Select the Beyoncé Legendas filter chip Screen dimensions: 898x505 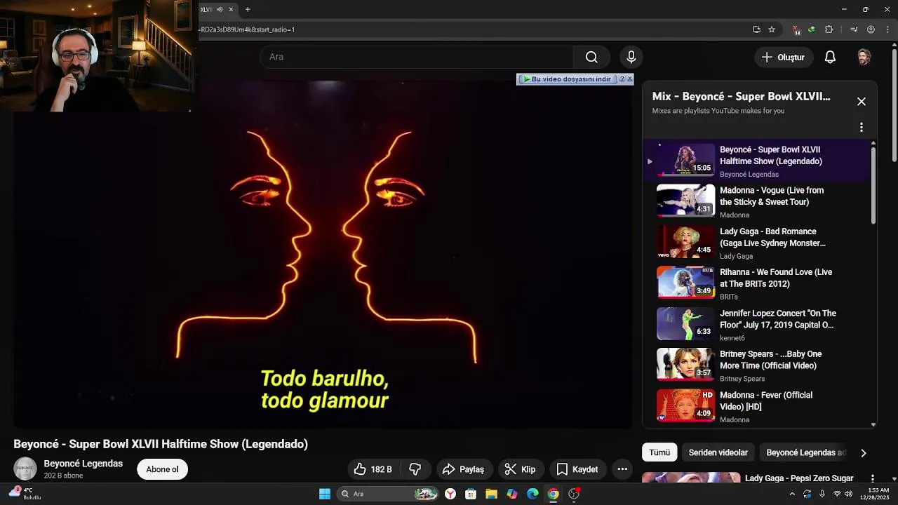tap(806, 452)
